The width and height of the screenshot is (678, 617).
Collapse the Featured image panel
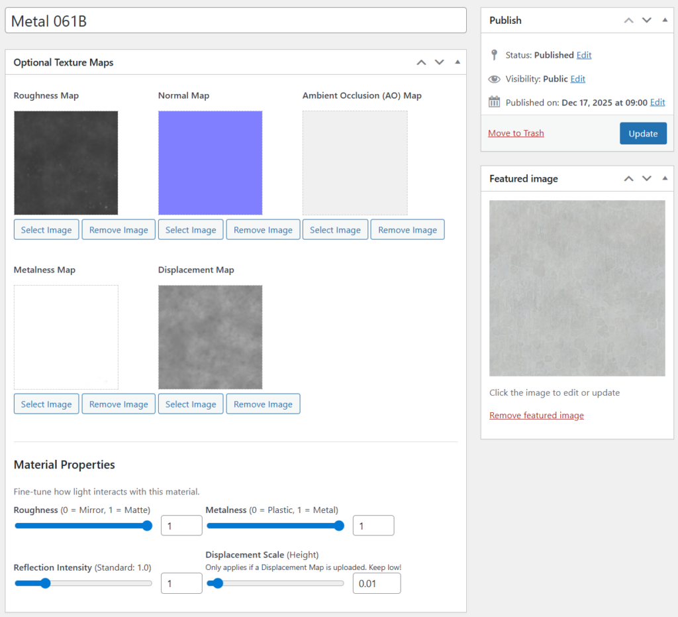(x=665, y=179)
